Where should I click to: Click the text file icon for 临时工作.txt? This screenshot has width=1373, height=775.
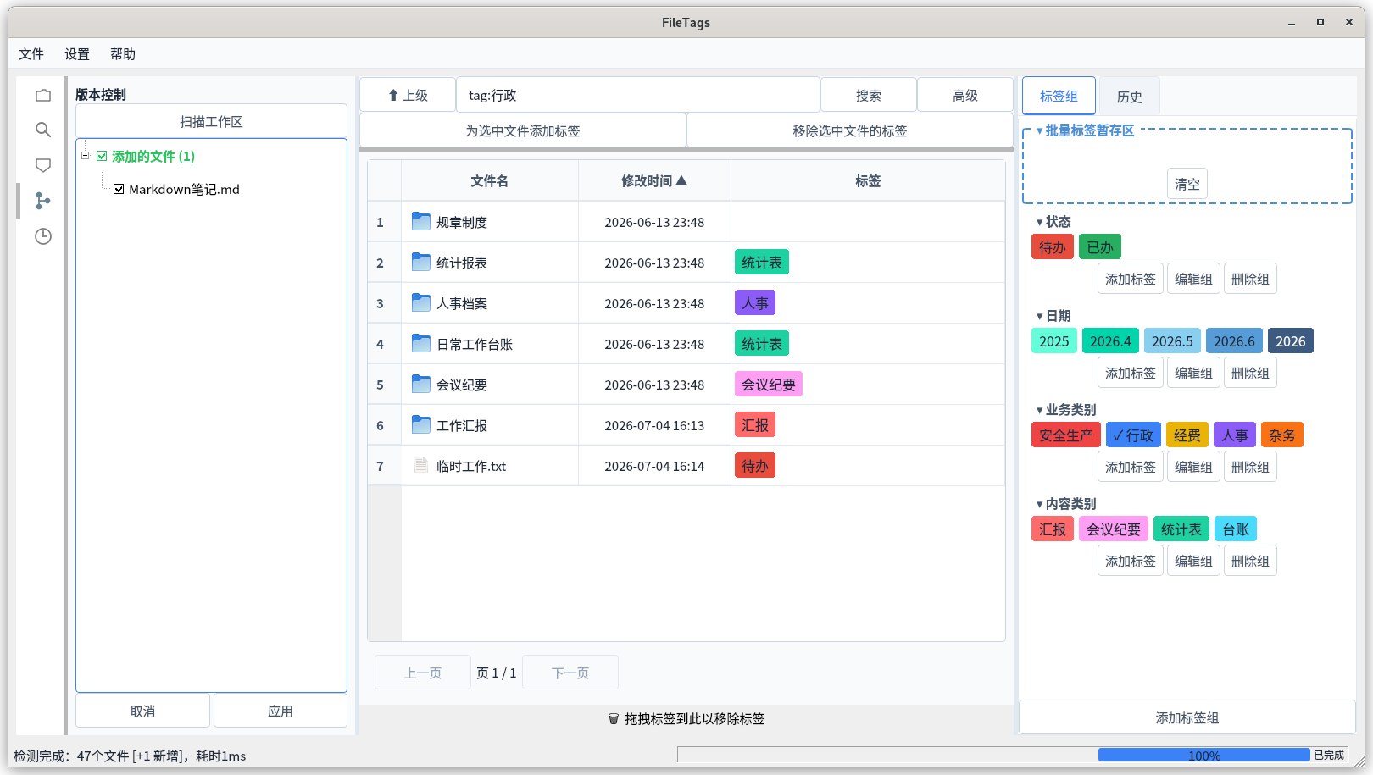coord(421,465)
